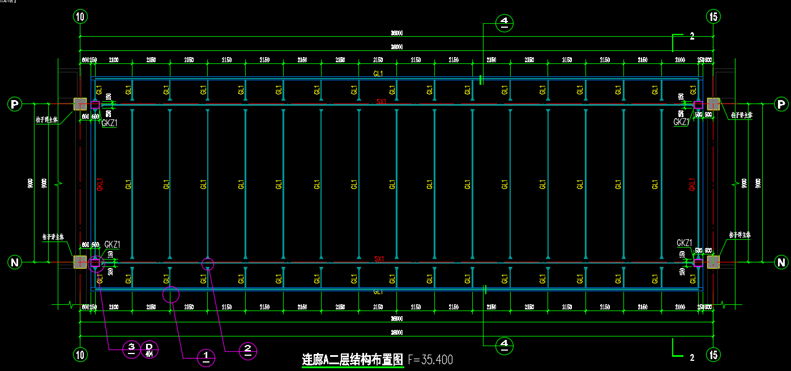Select magenta detail callout bubble 3
This screenshot has width=791, height=371.
(131, 348)
